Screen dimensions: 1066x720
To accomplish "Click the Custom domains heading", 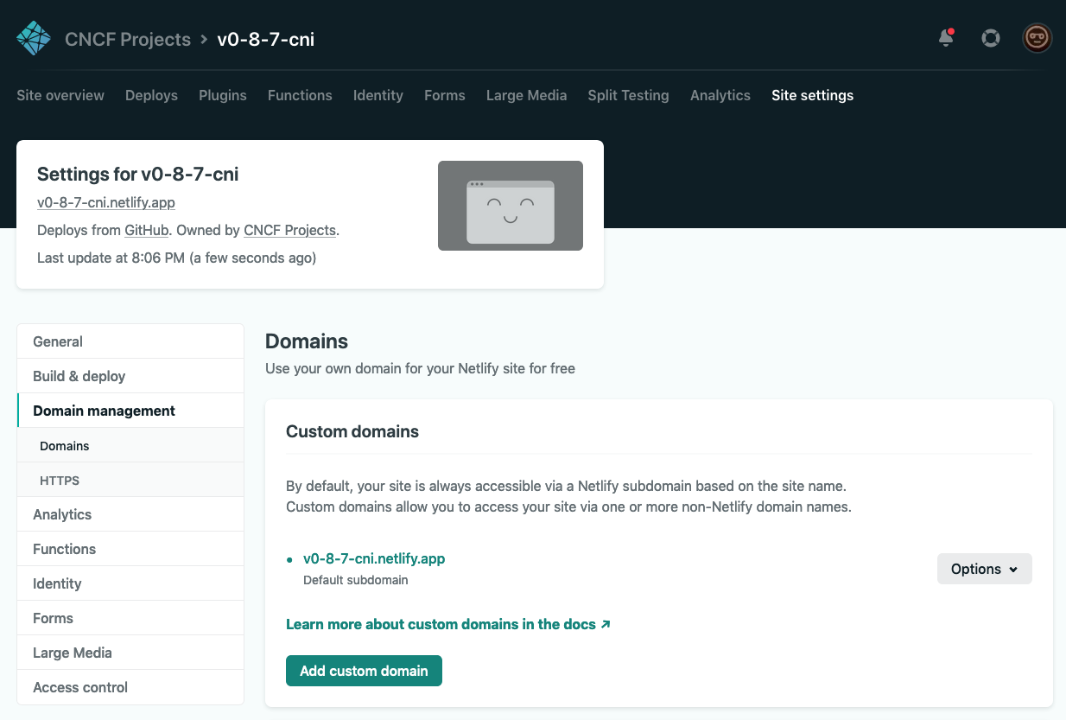I will (352, 431).
